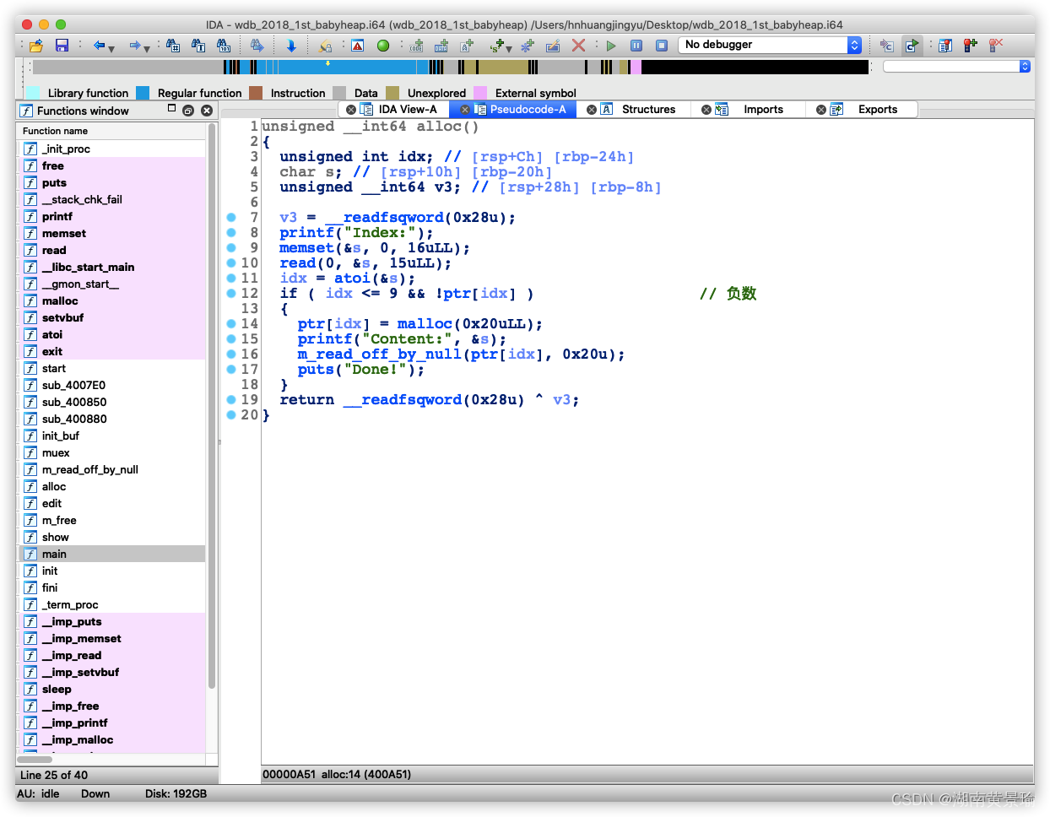Image resolution: width=1050 pixels, height=817 pixels.
Task: Jump forward with the right arrow icon
Action: pos(134,46)
